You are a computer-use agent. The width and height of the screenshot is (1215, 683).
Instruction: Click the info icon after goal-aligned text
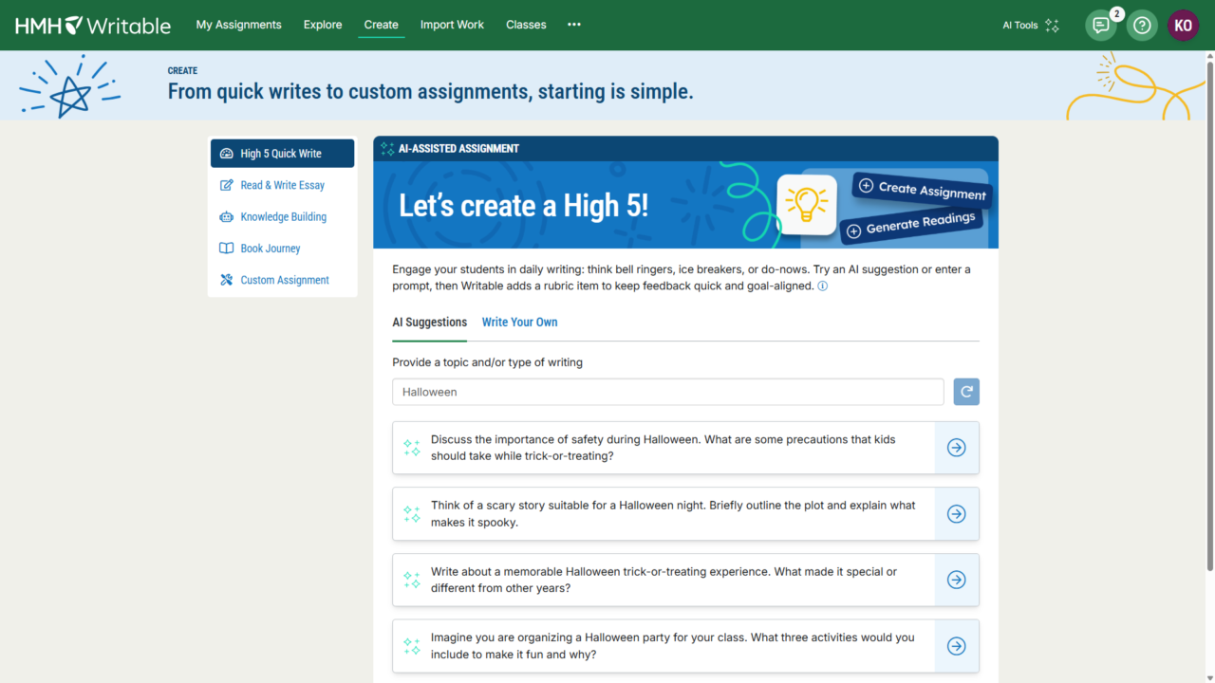pos(823,286)
